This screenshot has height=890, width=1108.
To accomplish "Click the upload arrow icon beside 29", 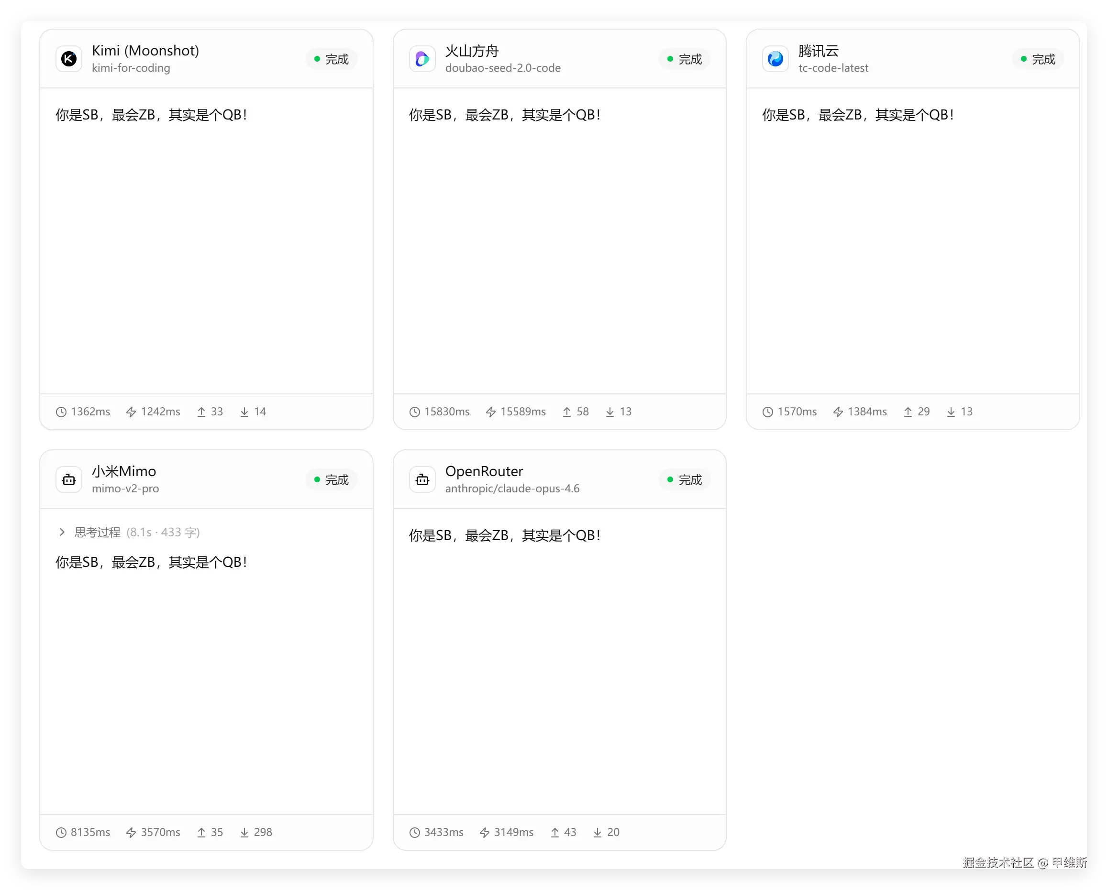I will tap(908, 412).
